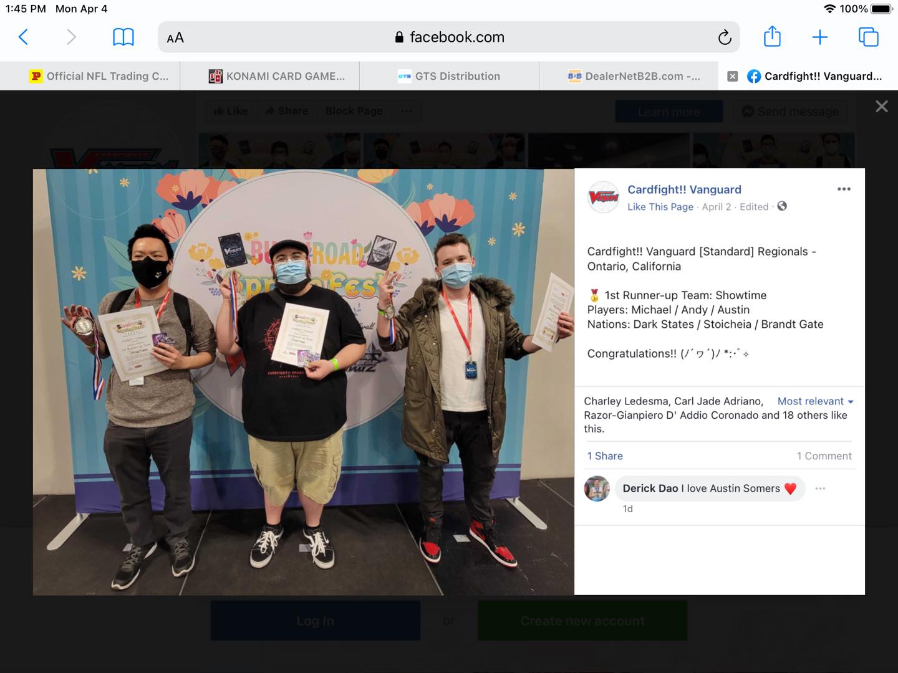Switch to DealerNetB2B.com tab

(x=629, y=76)
